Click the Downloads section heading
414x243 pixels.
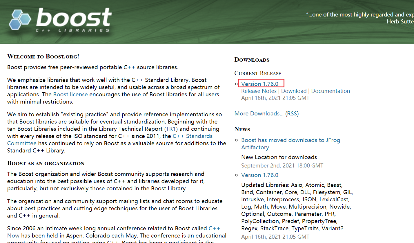pos(252,60)
